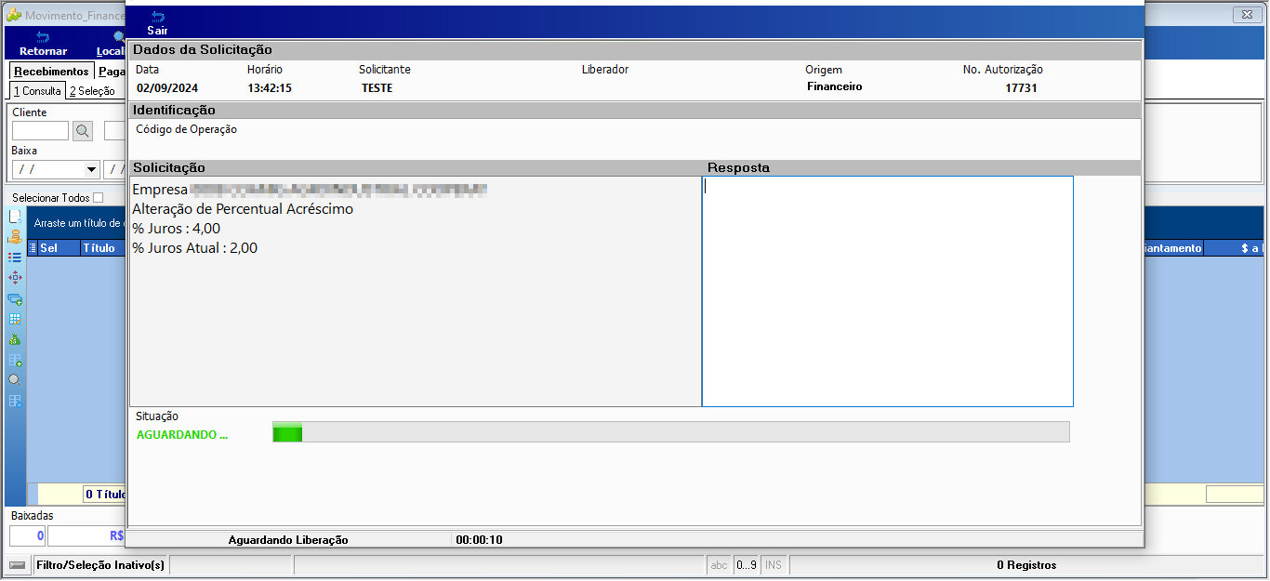The width and height of the screenshot is (1270, 581).
Task: Click the bottom table grid icon in sidebar
Action: [15, 401]
